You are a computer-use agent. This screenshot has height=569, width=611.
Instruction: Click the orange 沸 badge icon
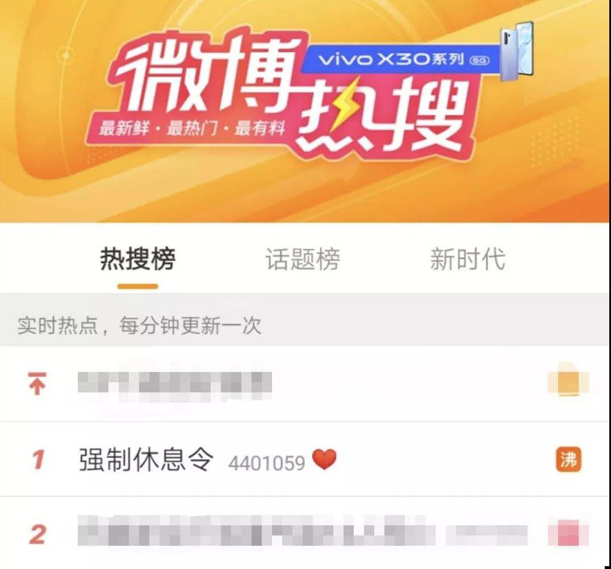(568, 459)
